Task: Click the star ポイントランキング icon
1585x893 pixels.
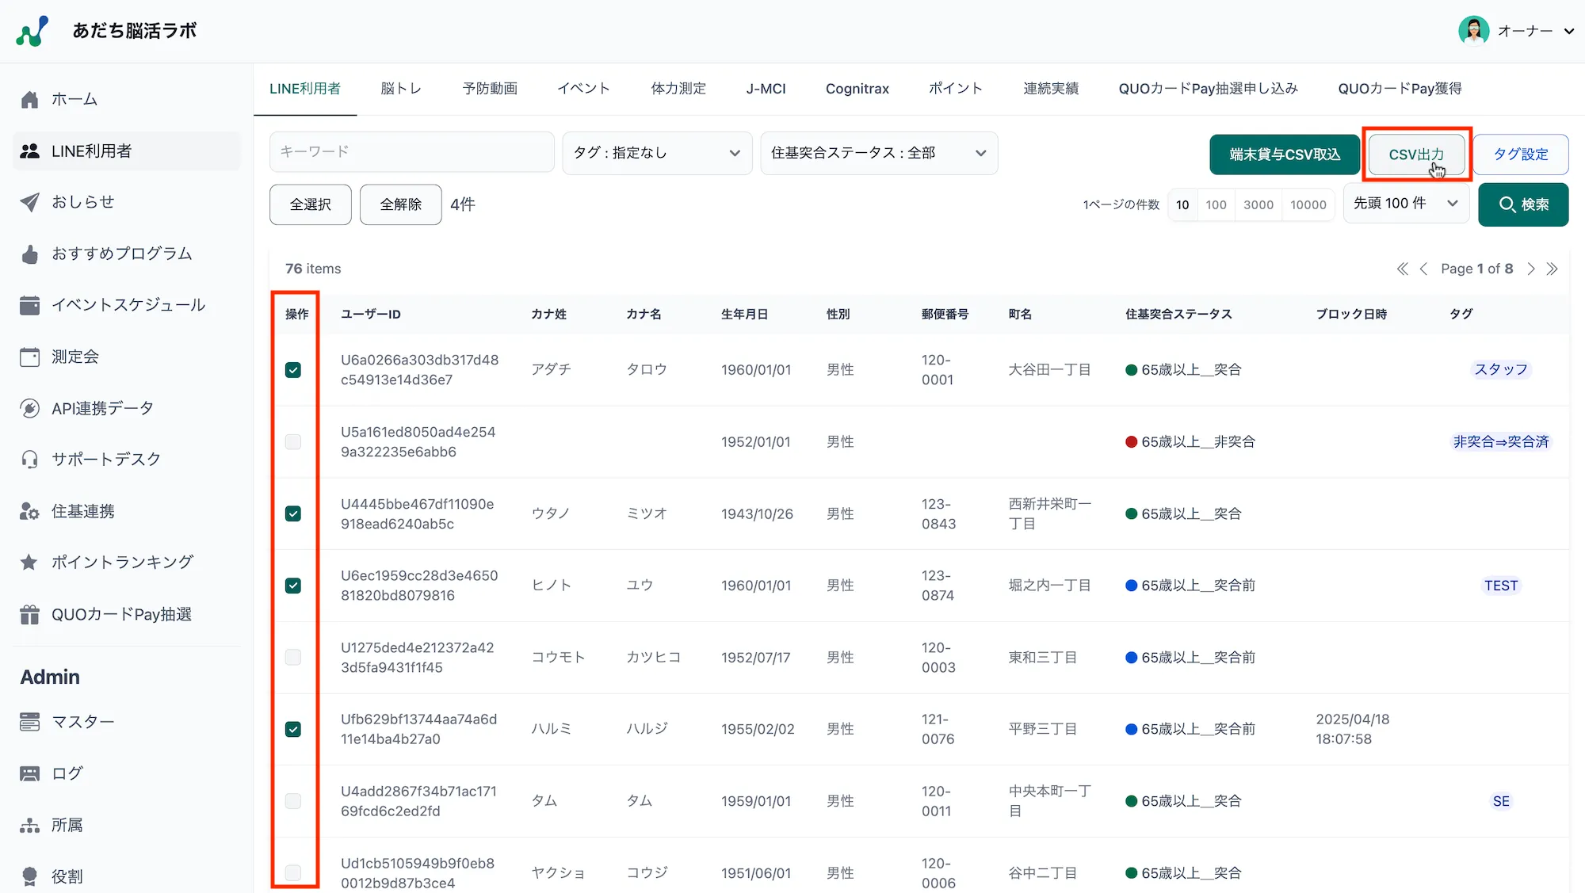Action: click(x=29, y=563)
